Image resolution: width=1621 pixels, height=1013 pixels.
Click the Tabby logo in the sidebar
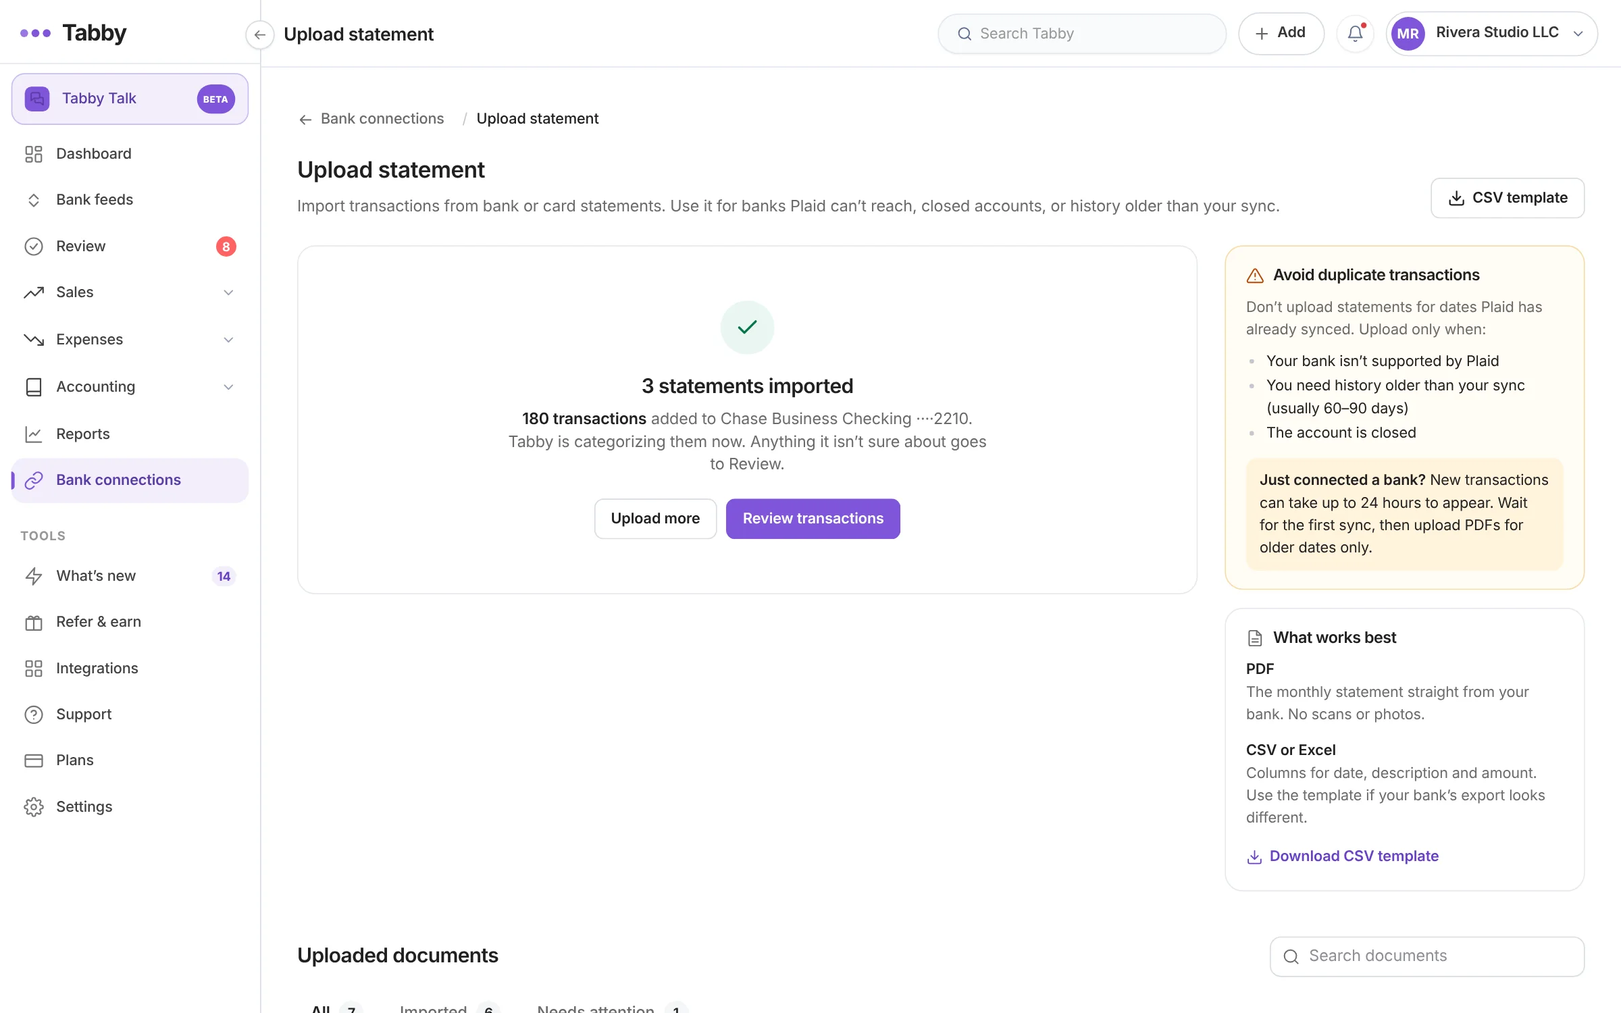pyautogui.click(x=74, y=33)
